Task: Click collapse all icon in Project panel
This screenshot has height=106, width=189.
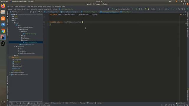Action: click(36, 12)
